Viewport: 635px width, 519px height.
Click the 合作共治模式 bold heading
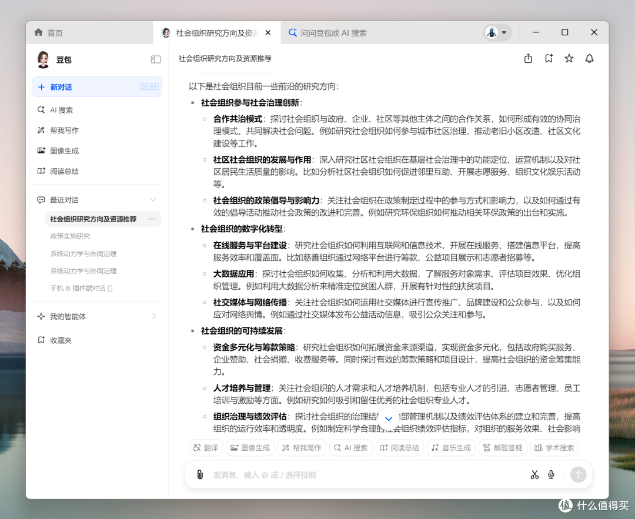pos(238,119)
